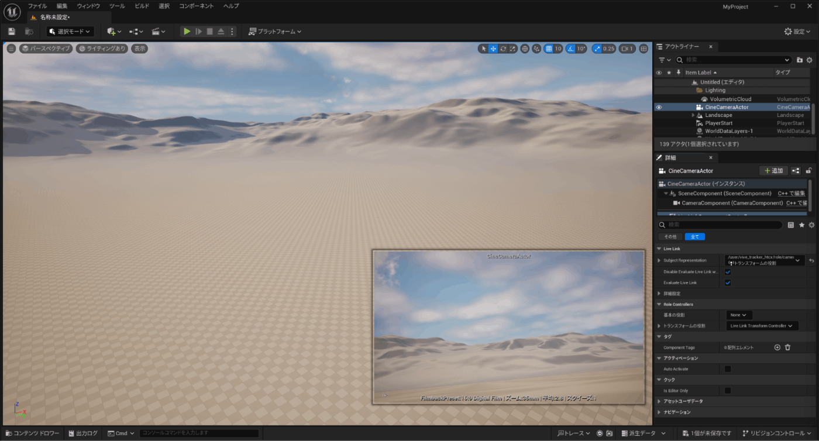This screenshot has width=819, height=441.
Task: Click the Outliner add-folder icon
Action: click(800, 60)
